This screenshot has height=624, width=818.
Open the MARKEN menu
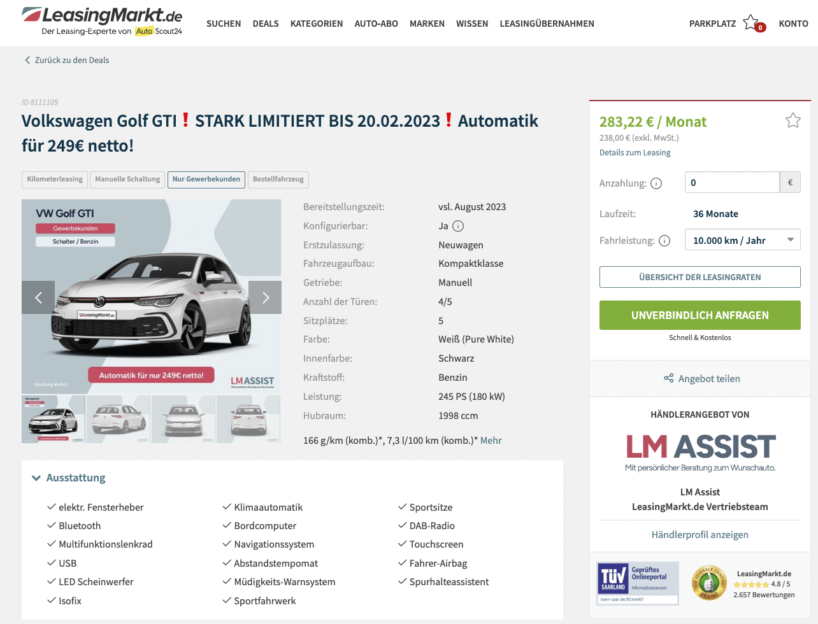[x=427, y=24]
